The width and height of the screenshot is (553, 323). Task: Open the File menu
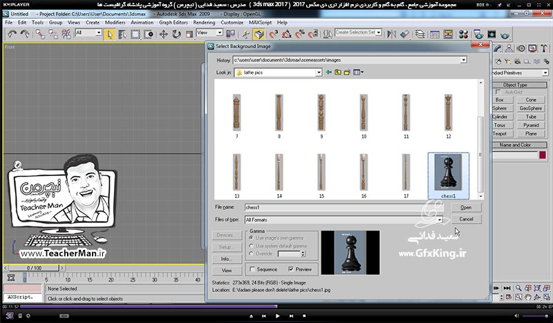(x=9, y=22)
